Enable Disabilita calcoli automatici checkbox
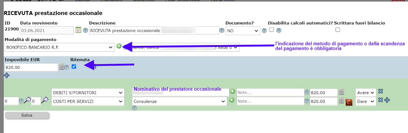The width and height of the screenshot is (408, 133). click(271, 30)
